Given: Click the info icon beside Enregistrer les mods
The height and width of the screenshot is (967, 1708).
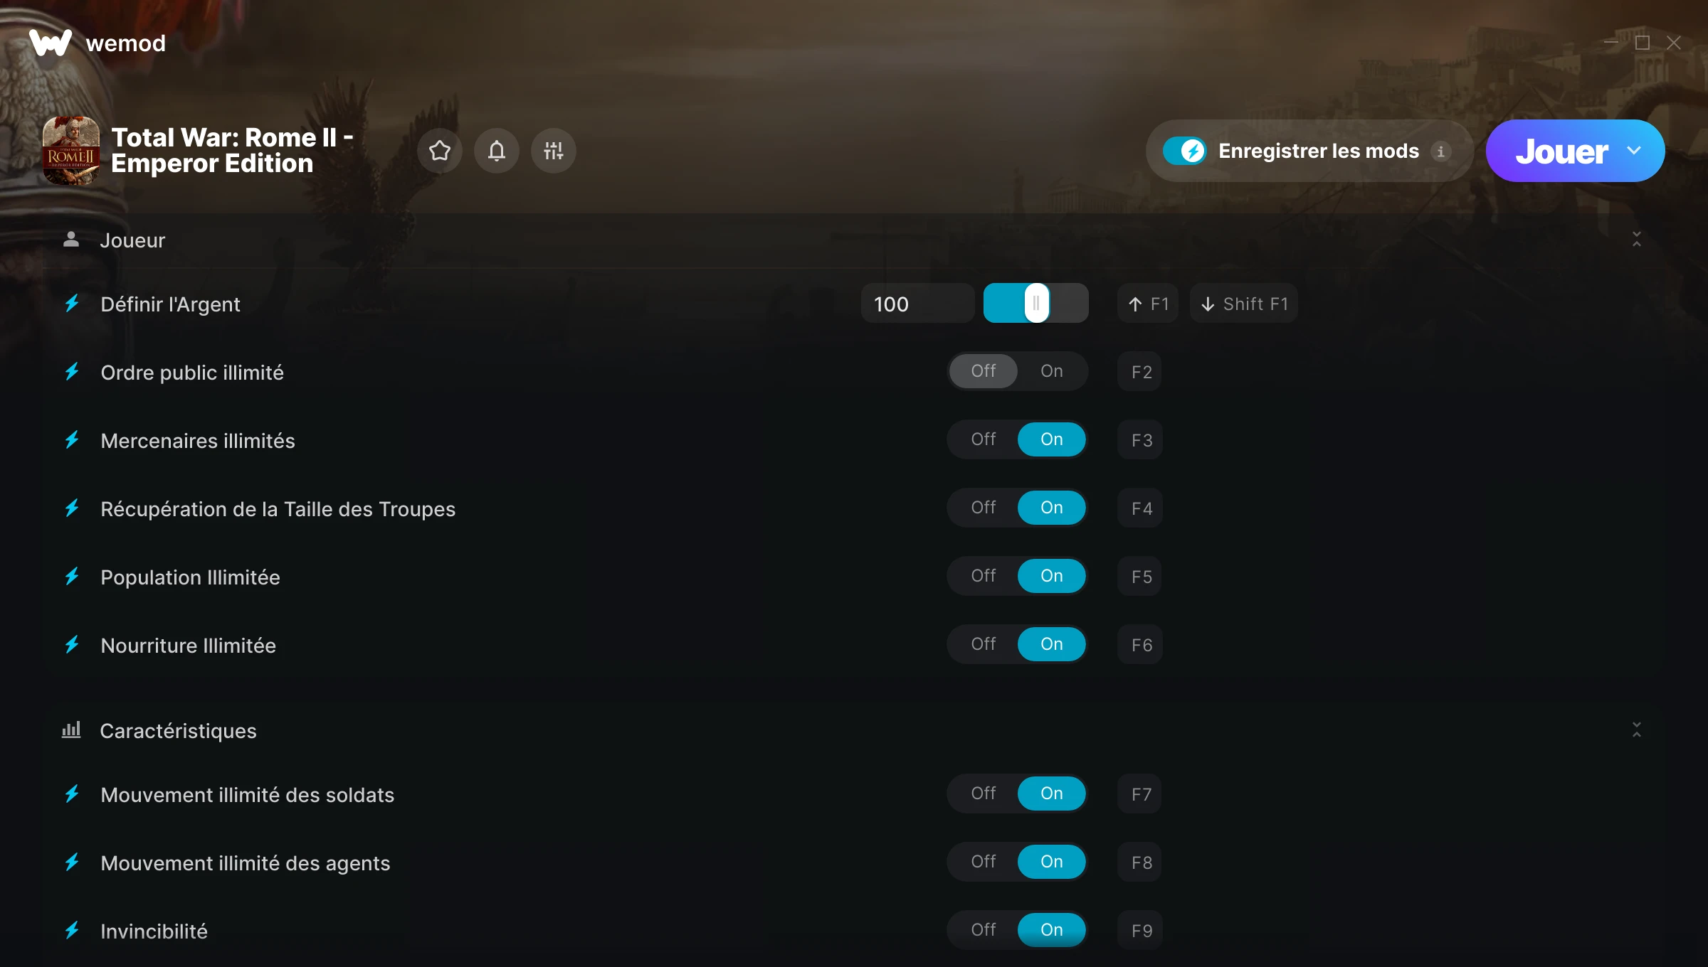Looking at the screenshot, I should [1440, 151].
